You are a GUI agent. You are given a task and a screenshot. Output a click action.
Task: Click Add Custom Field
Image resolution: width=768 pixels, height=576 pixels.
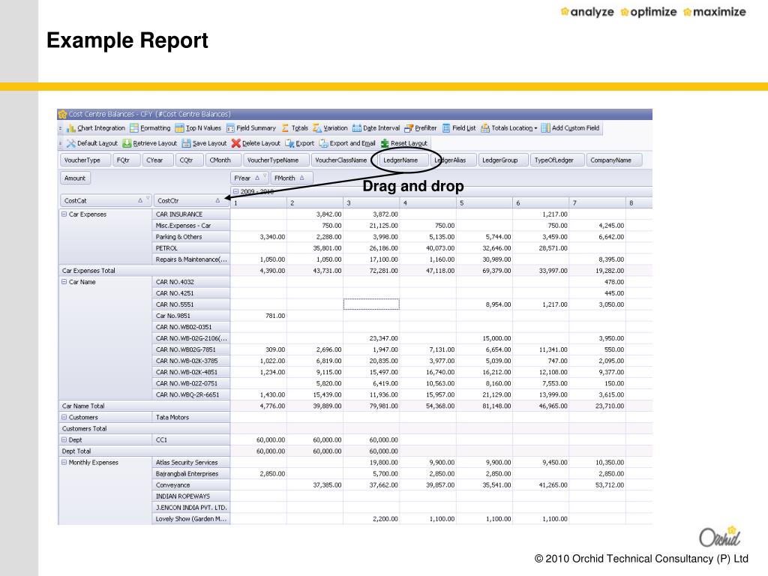[x=570, y=128]
